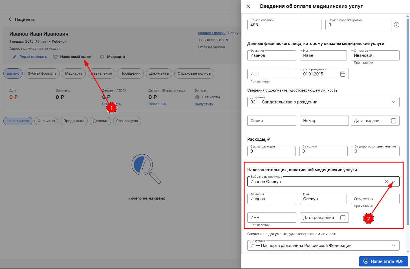Screen dimensions: 410x269
Task: Click the taxpayer's ИНН field
Action: [272, 218]
